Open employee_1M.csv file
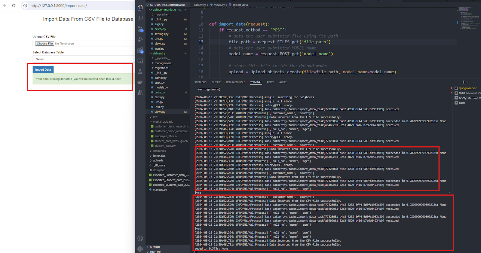The width and height of the screenshot is (481, 253). point(166,136)
